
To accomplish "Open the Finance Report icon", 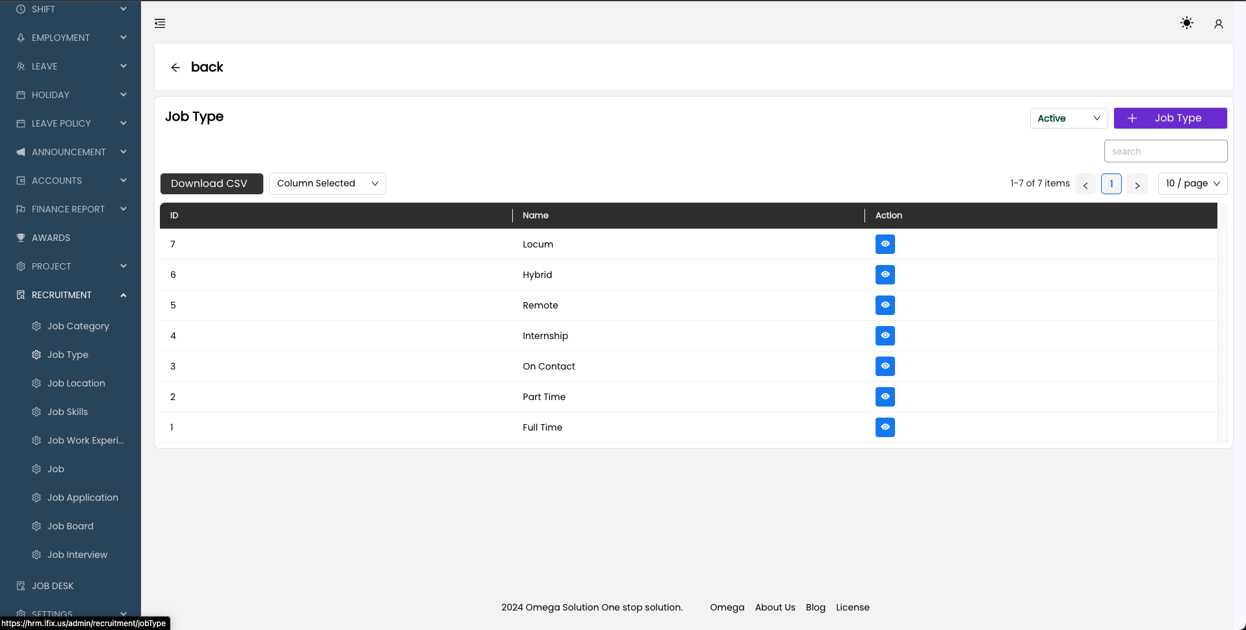I will coord(20,208).
